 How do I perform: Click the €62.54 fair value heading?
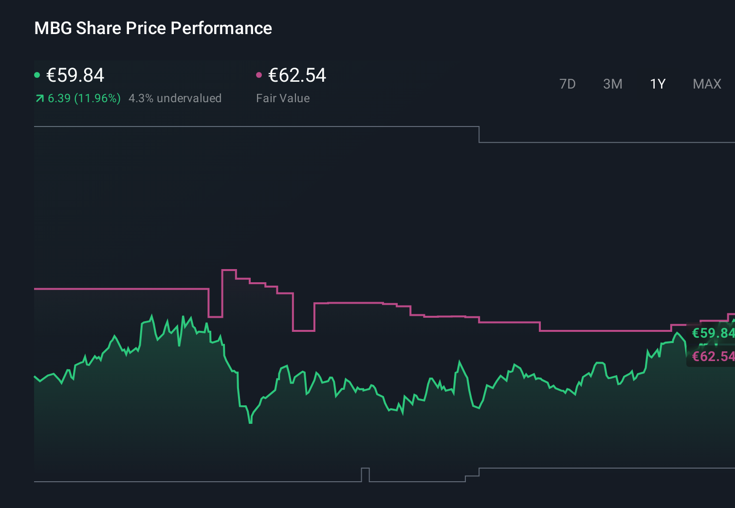click(297, 75)
